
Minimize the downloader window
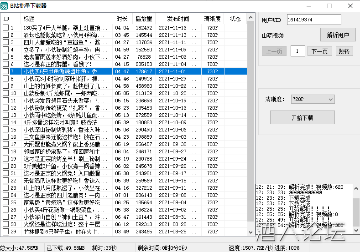pos(308,6)
